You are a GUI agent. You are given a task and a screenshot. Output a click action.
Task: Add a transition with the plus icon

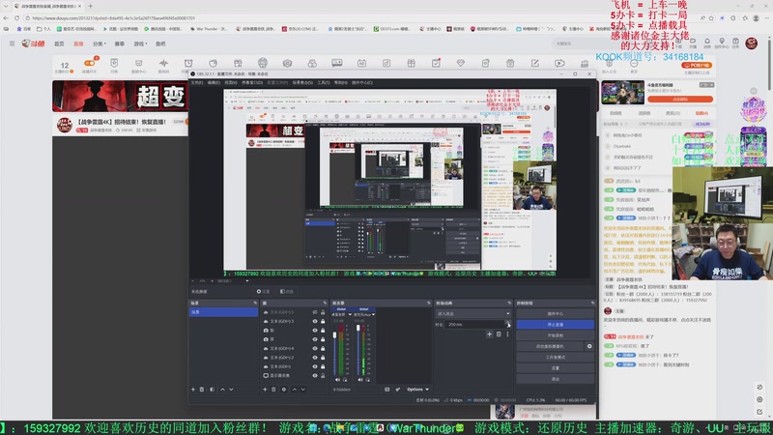pos(489,333)
